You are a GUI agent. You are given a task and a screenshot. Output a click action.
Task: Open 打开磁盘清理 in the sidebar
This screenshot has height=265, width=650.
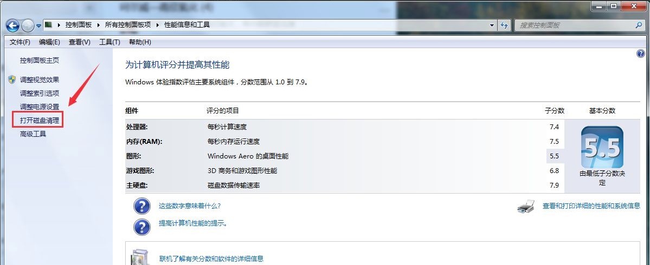coord(40,120)
